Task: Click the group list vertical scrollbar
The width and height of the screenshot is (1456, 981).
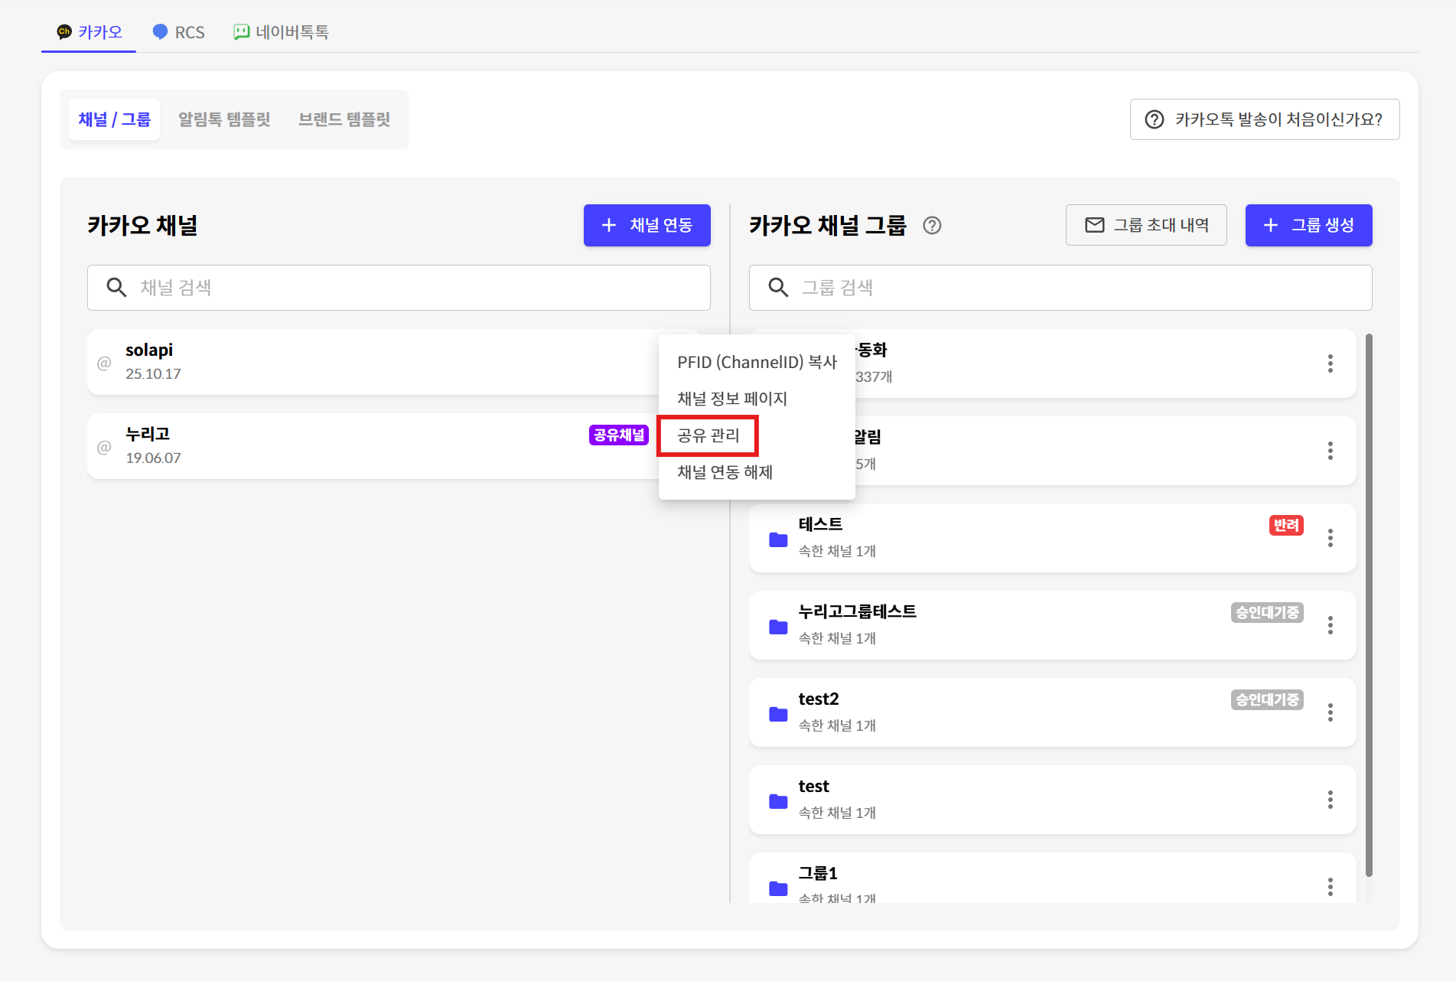Action: click(1369, 605)
